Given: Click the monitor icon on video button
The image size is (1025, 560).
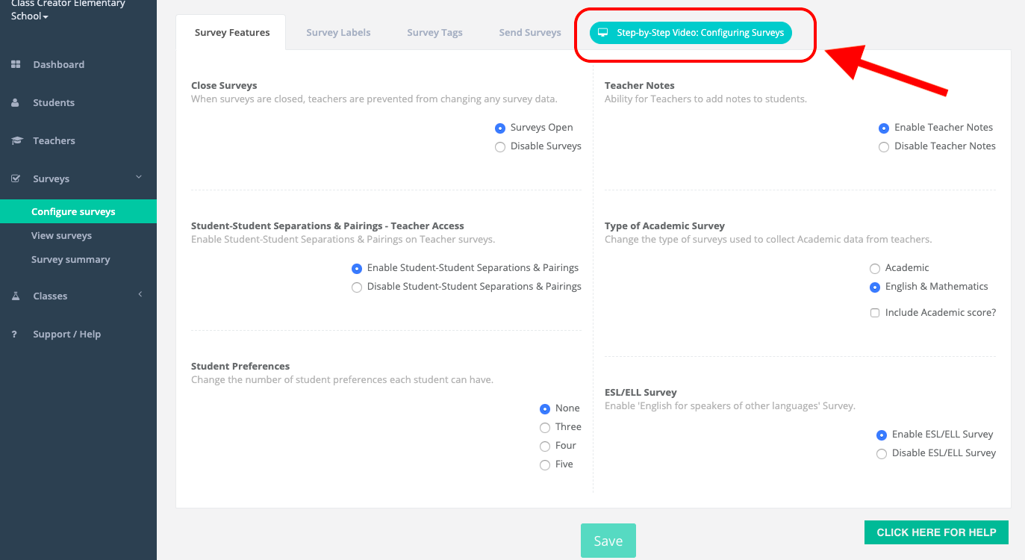Looking at the screenshot, I should (x=603, y=33).
